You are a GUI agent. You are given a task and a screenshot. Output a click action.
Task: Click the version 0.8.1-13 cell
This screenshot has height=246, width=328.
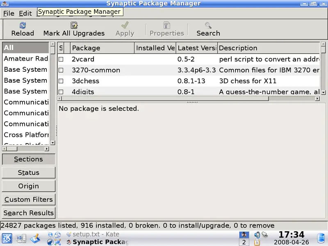click(x=191, y=81)
